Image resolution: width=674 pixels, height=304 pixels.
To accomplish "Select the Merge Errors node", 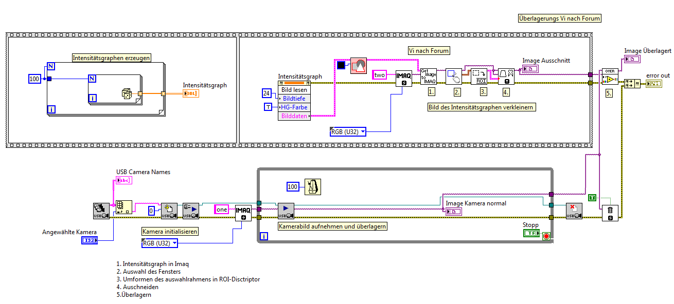I will pos(631,84).
